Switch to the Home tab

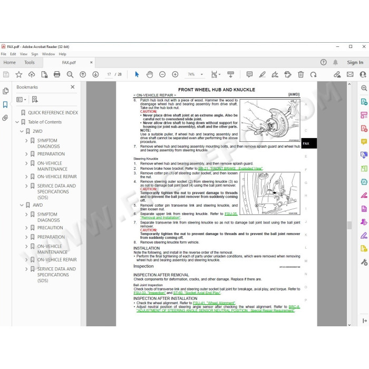point(9,62)
